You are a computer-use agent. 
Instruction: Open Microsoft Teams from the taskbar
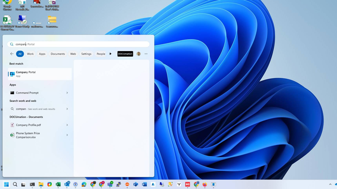(110, 184)
